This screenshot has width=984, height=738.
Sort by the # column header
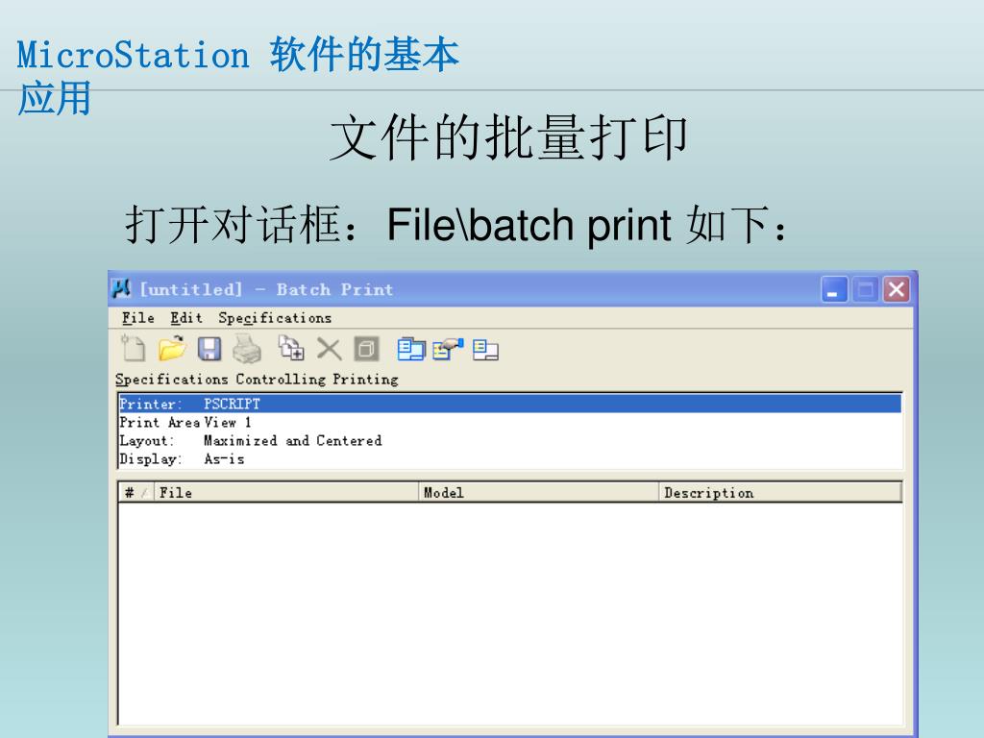coord(135,493)
